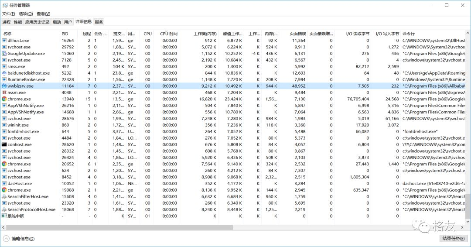Image resolution: width=471 pixels, height=247 pixels.
Task: Sort by the 线程 column header
Action: click(x=85, y=34)
